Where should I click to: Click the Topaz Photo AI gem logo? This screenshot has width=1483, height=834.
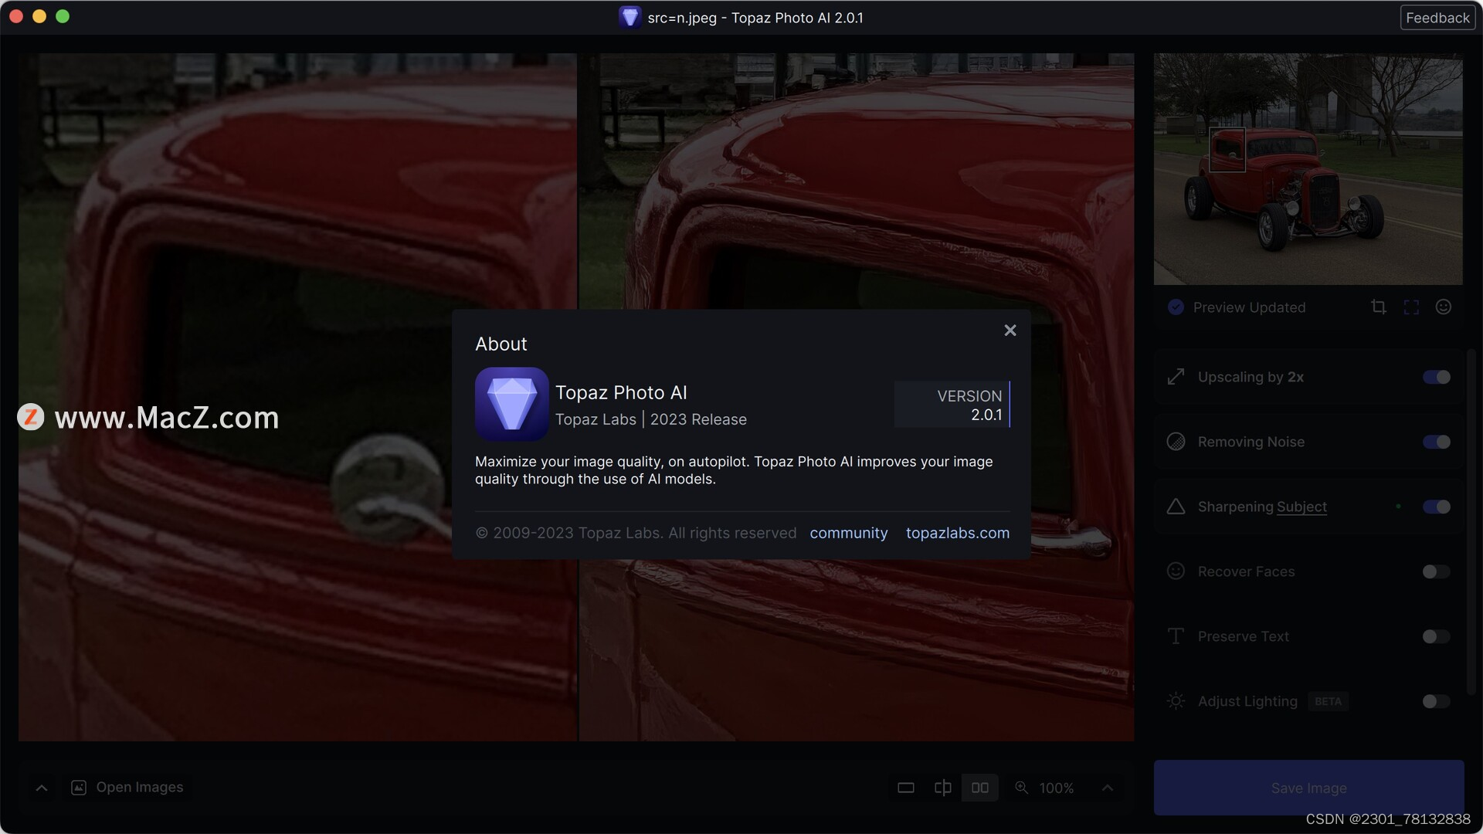[x=511, y=404]
